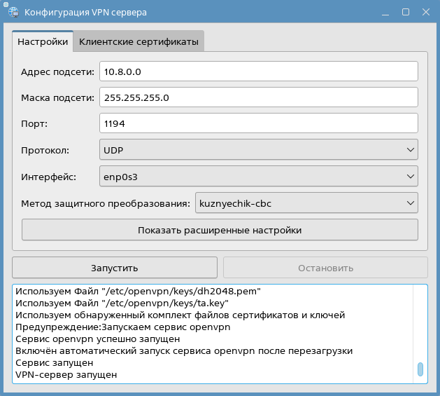Switch to the Настройки tab

click(43, 42)
